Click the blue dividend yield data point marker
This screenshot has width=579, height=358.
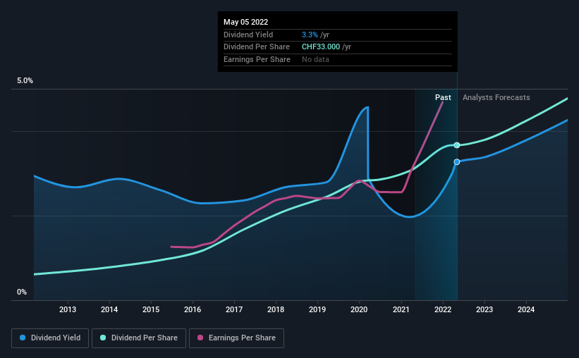(x=457, y=162)
